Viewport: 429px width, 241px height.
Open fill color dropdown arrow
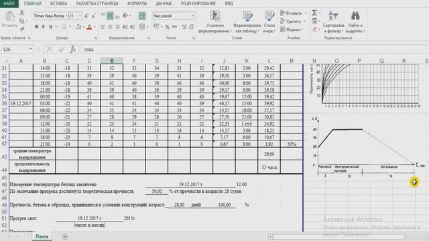[x=84, y=27]
